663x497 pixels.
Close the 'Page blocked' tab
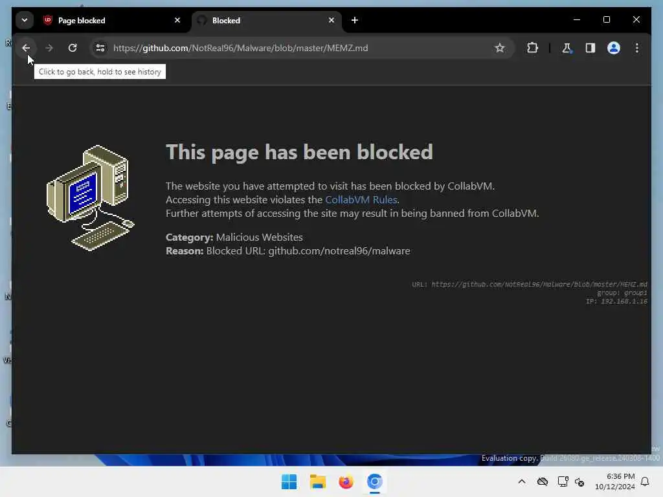(177, 20)
